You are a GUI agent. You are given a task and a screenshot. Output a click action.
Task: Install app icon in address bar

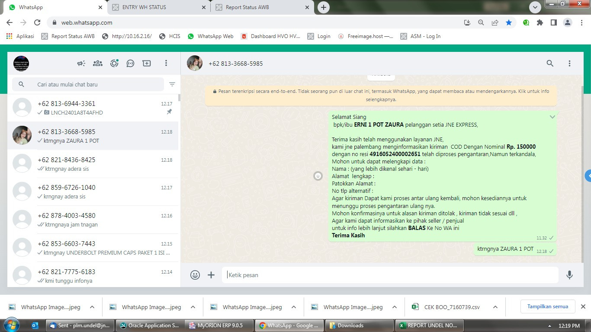(467, 22)
